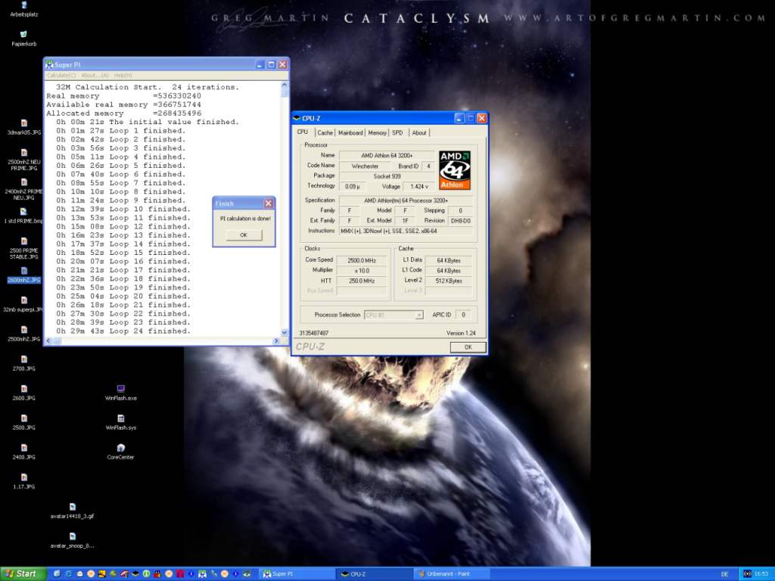Close the Finish dialog with X
The image size is (775, 581).
click(x=269, y=204)
